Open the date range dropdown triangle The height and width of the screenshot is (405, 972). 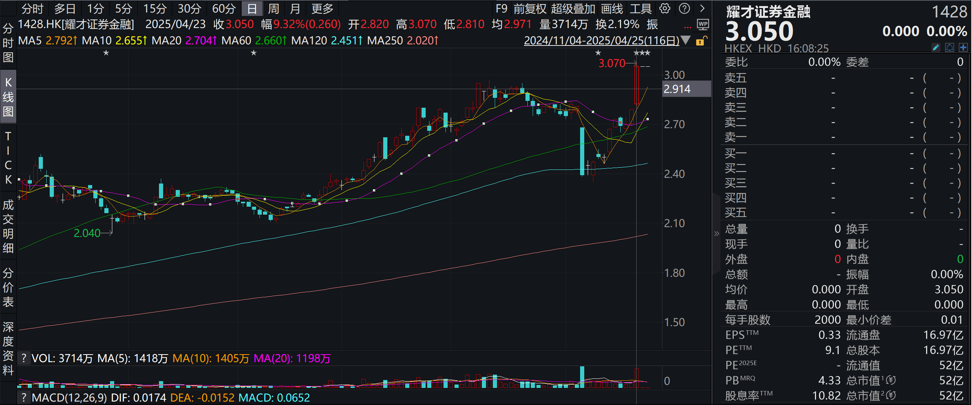(x=686, y=40)
